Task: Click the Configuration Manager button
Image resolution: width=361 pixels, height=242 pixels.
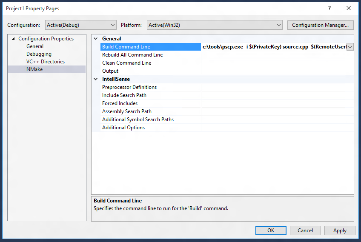Action: pos(321,25)
